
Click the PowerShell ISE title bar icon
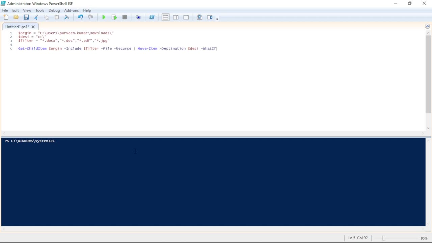[x=3, y=3]
